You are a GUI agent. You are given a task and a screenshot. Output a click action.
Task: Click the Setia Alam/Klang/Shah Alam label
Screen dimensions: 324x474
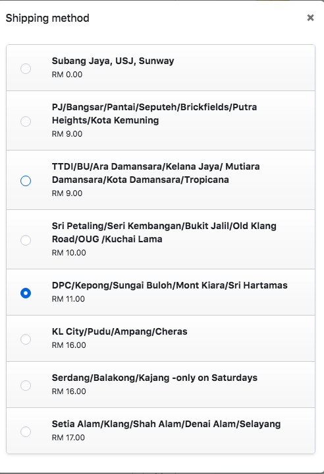click(x=166, y=424)
